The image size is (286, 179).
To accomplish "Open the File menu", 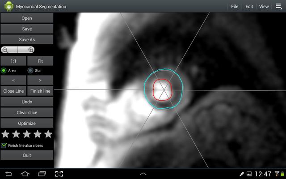I will point(235,7).
